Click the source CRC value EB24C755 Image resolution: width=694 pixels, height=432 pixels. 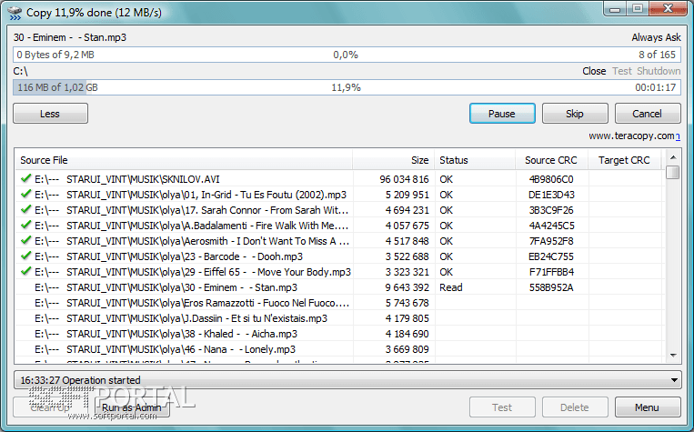(x=551, y=256)
